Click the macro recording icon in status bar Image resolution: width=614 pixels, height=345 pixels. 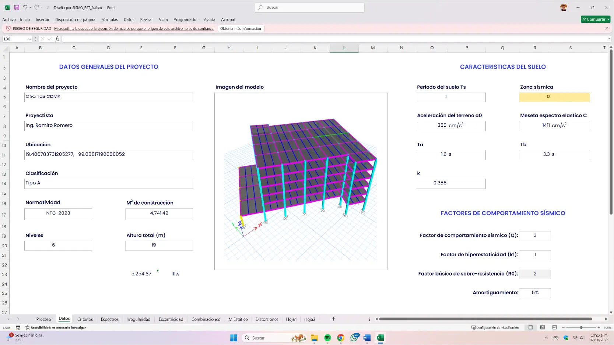coord(18,327)
